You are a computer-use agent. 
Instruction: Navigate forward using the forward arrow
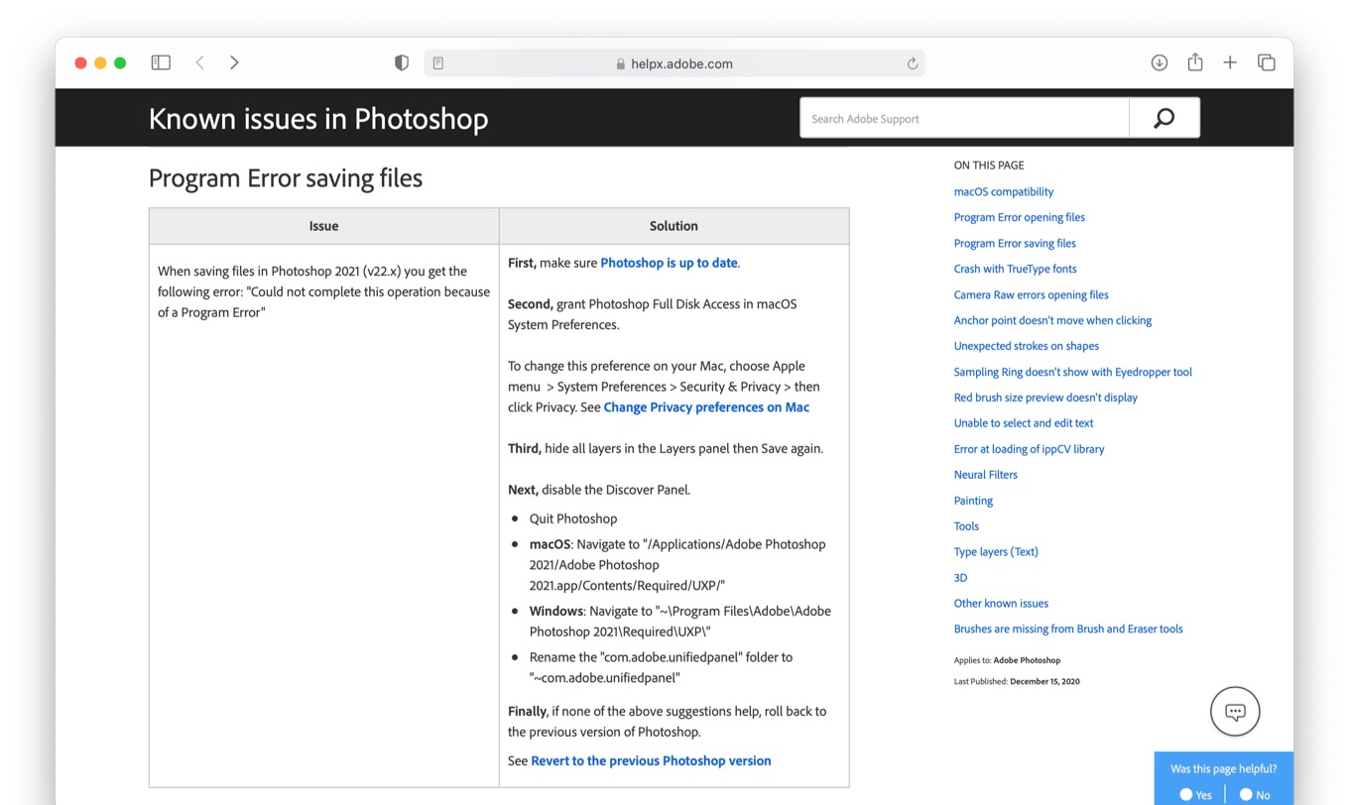[x=234, y=61]
